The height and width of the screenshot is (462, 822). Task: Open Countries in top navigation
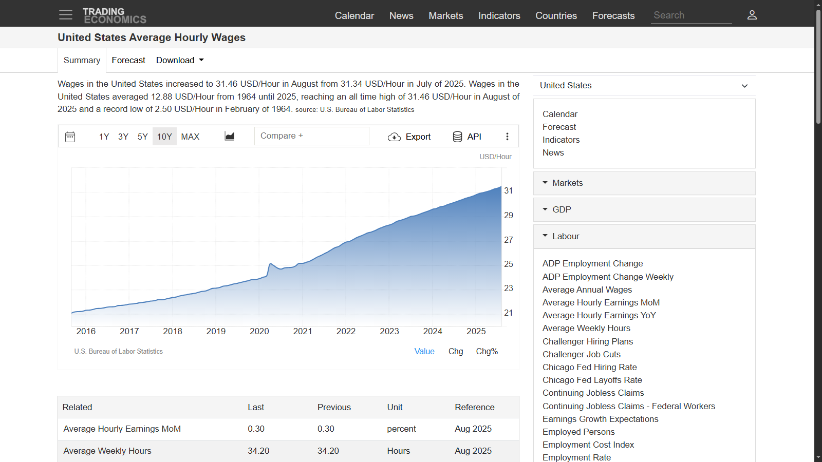556,15
